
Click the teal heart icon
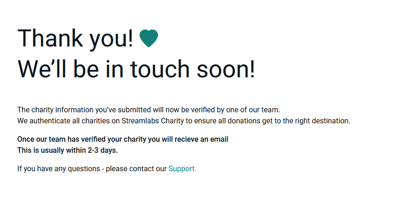148,38
